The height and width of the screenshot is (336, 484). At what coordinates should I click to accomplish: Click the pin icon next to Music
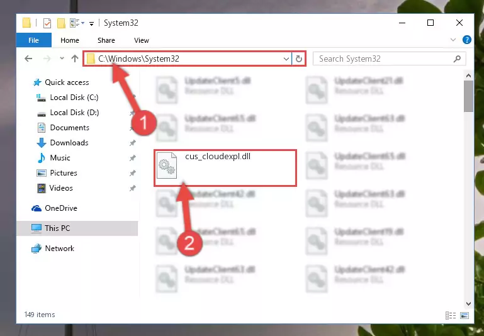tap(132, 158)
